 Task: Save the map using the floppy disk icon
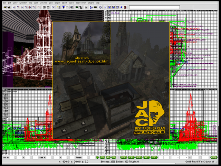[x=9, y=7]
